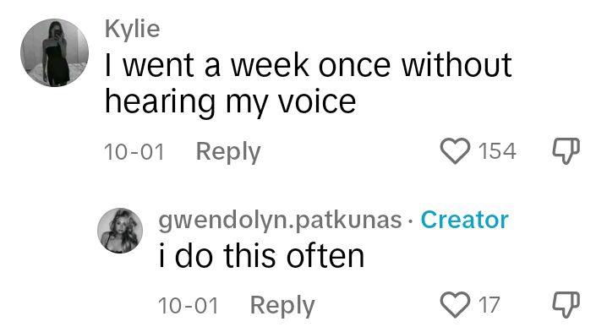Click the 10-01 date under Kylie's comment
This screenshot has height=327, width=607.
point(134,151)
